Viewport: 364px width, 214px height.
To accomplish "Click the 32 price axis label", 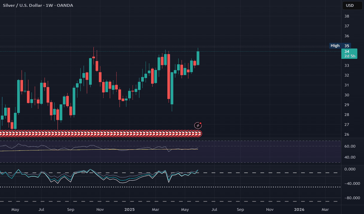I will tap(346, 75).
